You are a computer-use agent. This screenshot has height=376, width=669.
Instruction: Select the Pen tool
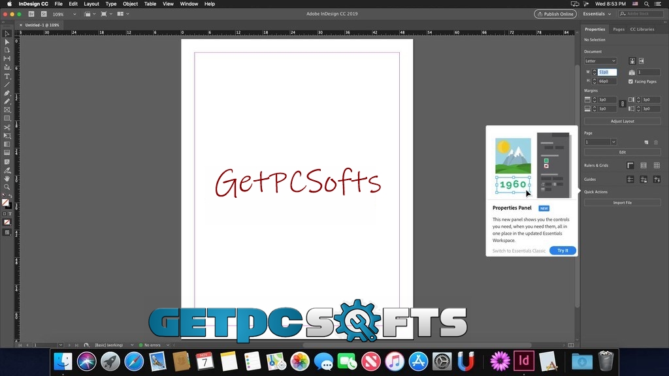click(7, 93)
